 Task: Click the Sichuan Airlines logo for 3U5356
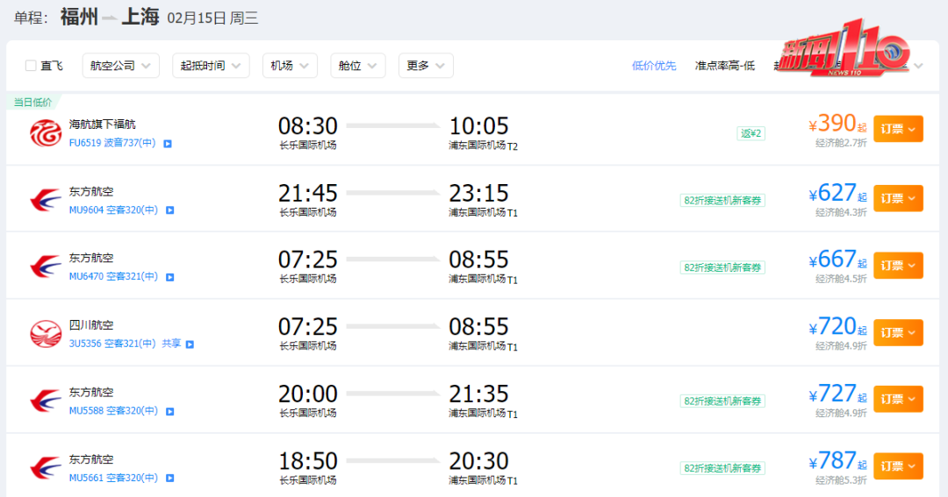tap(46, 333)
